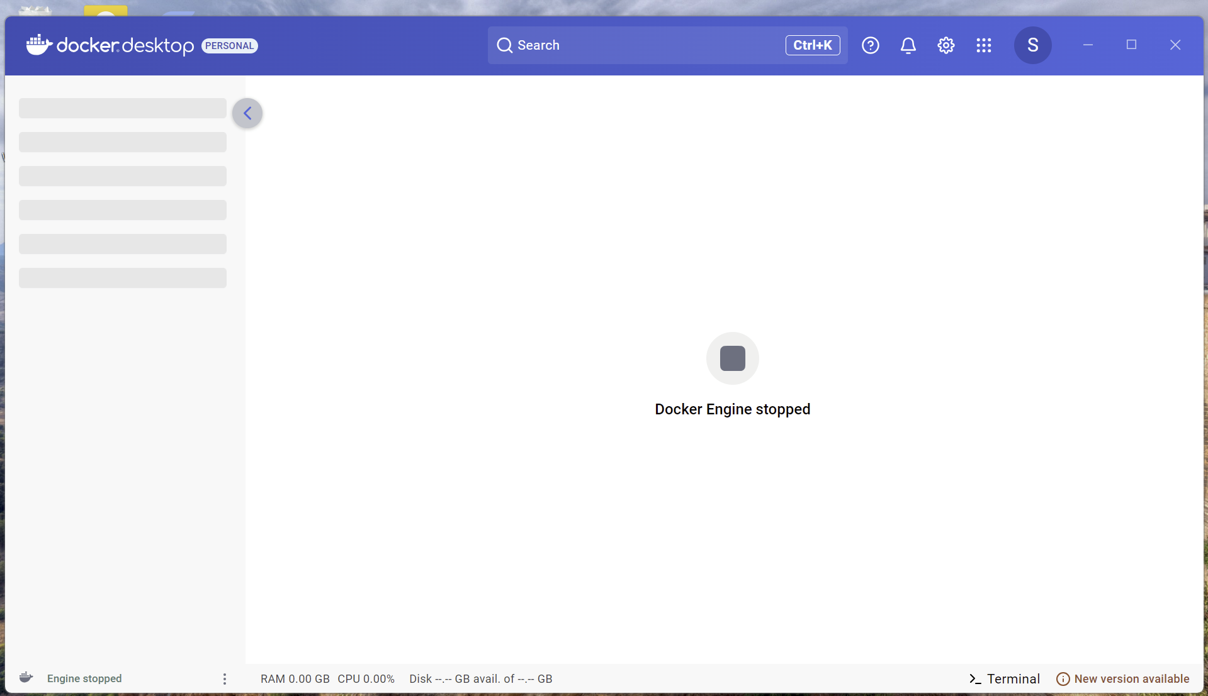The height and width of the screenshot is (696, 1208).
Task: Open engine options three-dot menu
Action: tap(225, 679)
